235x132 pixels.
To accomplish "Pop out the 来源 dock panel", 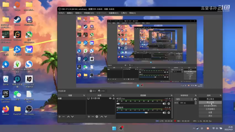I will pos(113,95).
